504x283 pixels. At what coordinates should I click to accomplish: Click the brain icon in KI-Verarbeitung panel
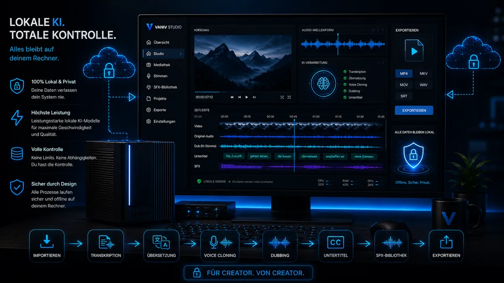click(x=323, y=84)
